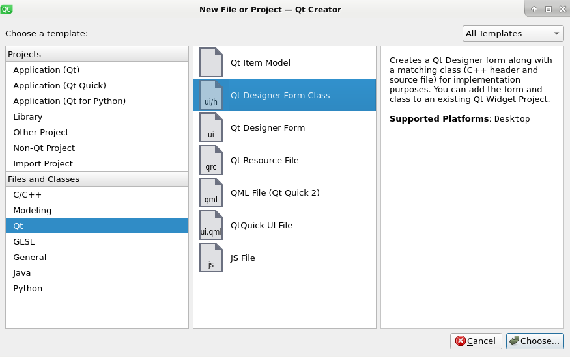The width and height of the screenshot is (570, 357).
Task: Click the keep-above arrow window button
Action: (x=534, y=9)
